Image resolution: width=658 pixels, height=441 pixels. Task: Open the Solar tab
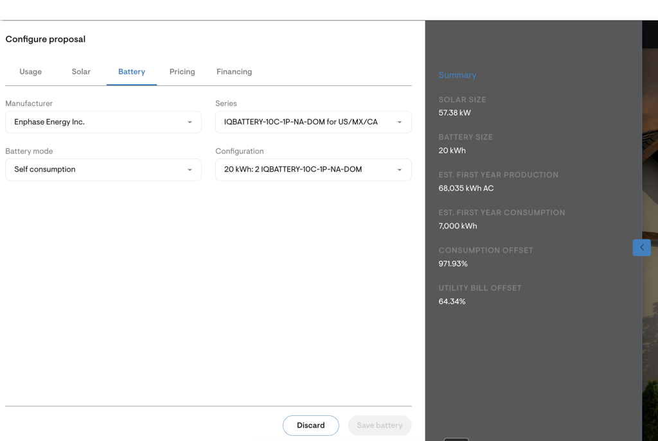(81, 72)
